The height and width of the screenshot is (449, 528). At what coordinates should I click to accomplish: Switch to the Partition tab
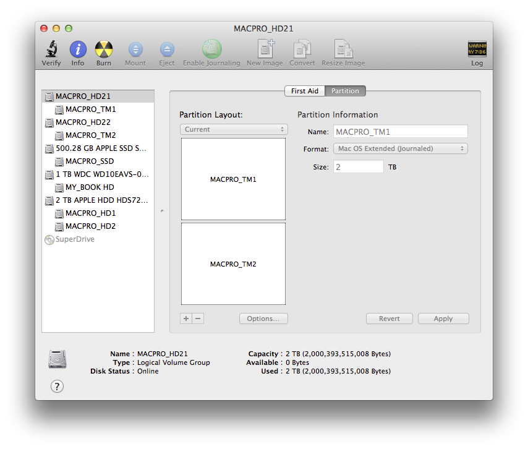(x=345, y=90)
